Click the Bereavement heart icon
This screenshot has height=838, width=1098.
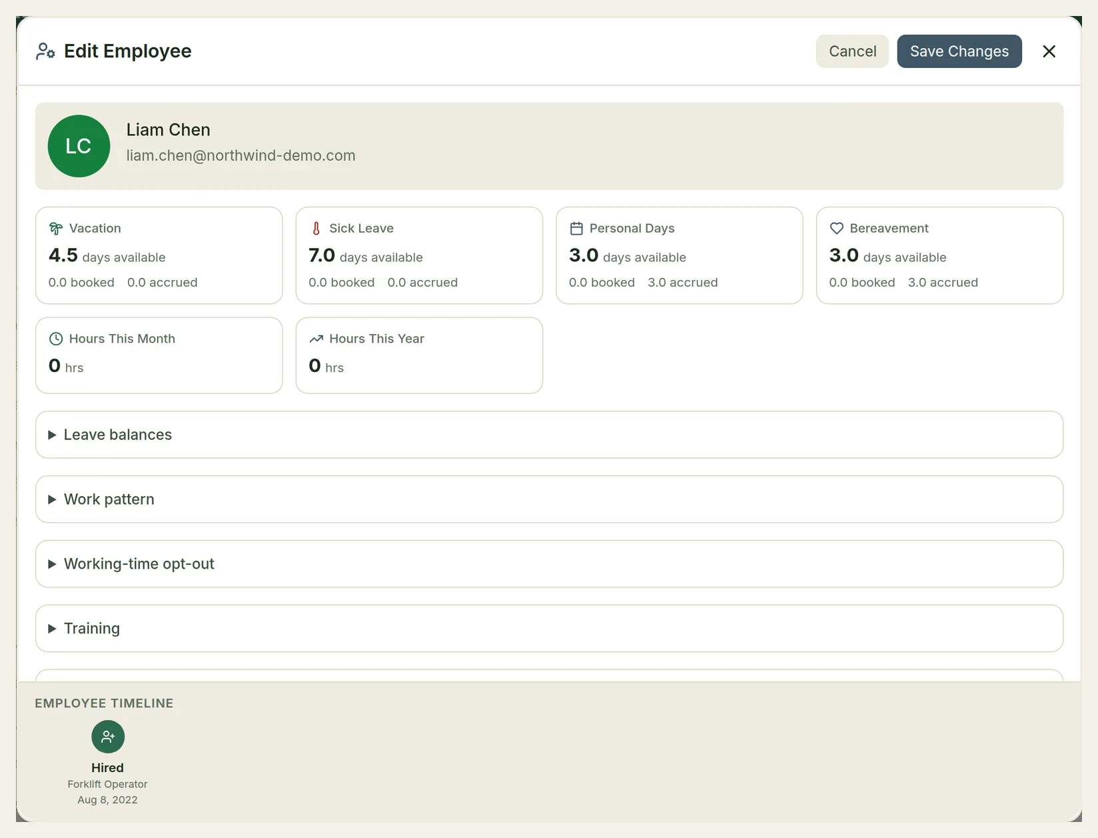click(837, 229)
